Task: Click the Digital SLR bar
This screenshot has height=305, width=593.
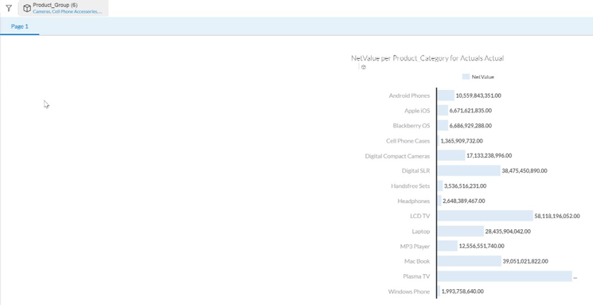Action: [x=469, y=170]
